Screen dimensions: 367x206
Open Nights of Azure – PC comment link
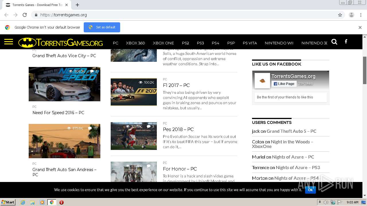[293, 157]
